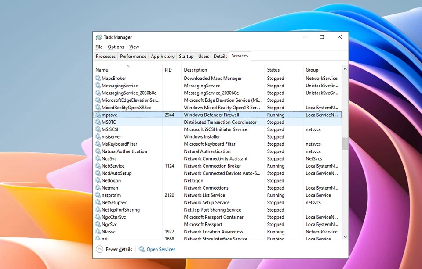Open the Options menu
Screen dimensions: 422x269
pyautogui.click(x=116, y=47)
